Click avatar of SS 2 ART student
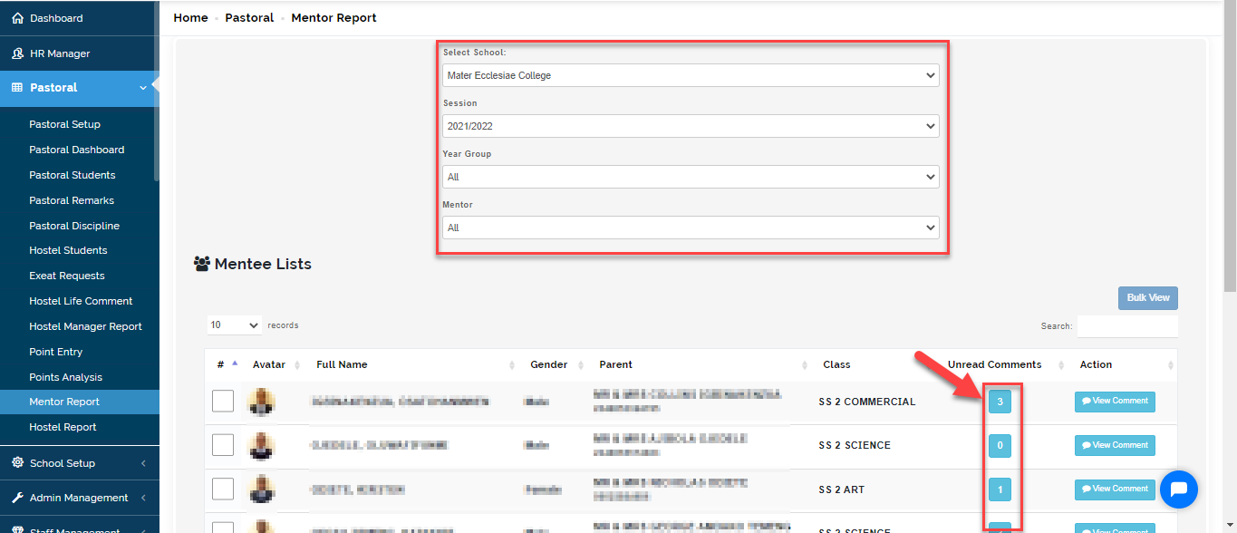Image resolution: width=1237 pixels, height=533 pixels. tap(262, 489)
